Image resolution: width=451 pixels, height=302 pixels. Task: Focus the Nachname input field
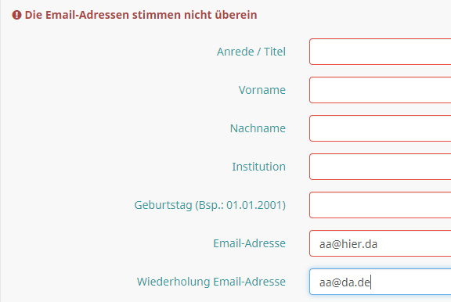pyautogui.click(x=381, y=128)
